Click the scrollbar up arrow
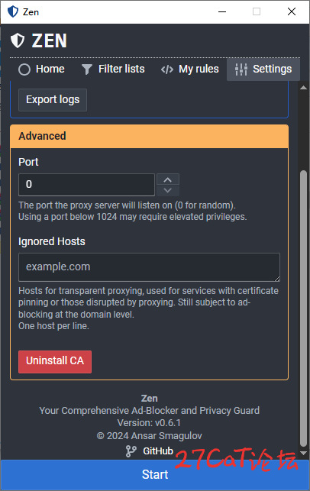This screenshot has width=310, height=491. pos(303,88)
